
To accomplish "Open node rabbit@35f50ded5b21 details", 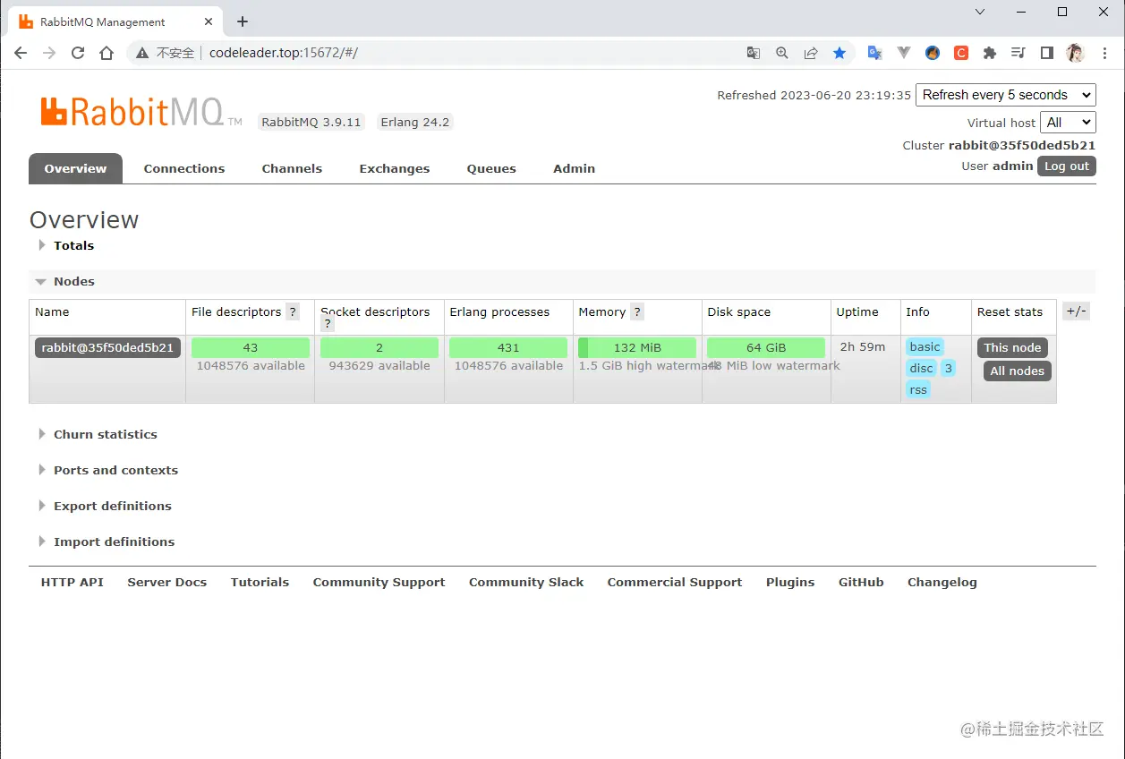I will pyautogui.click(x=107, y=347).
